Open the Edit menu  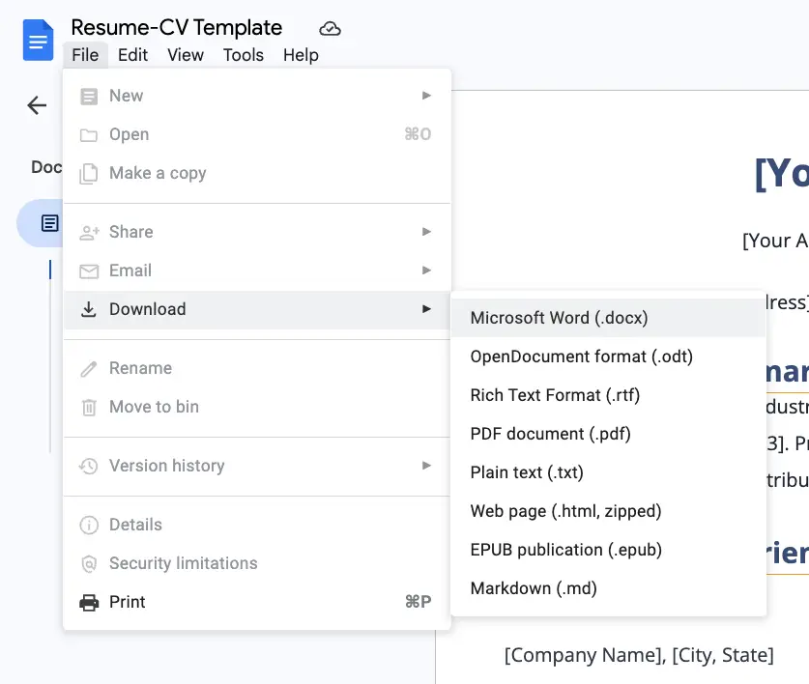[132, 55]
